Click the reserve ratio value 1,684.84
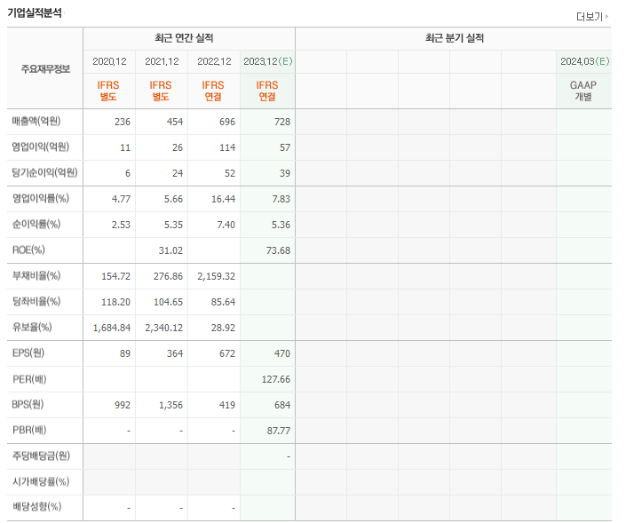 pos(112,328)
